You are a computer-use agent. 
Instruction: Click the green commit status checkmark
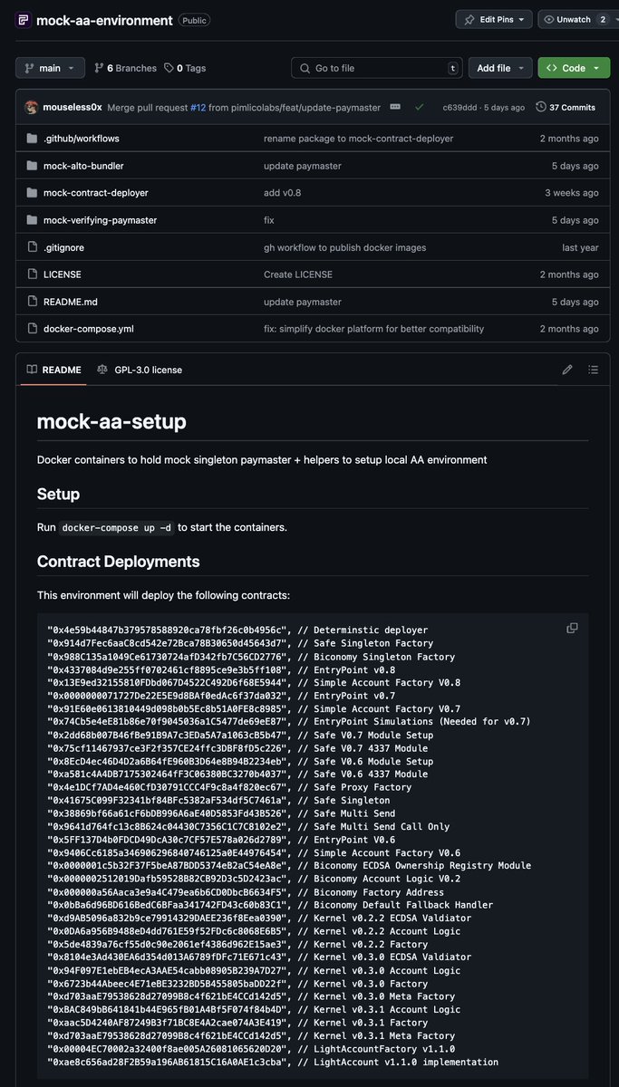tap(420, 107)
